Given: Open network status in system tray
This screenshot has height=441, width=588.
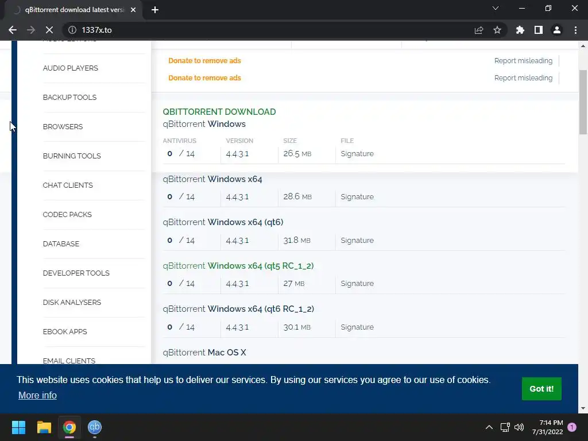Looking at the screenshot, I should [505, 427].
